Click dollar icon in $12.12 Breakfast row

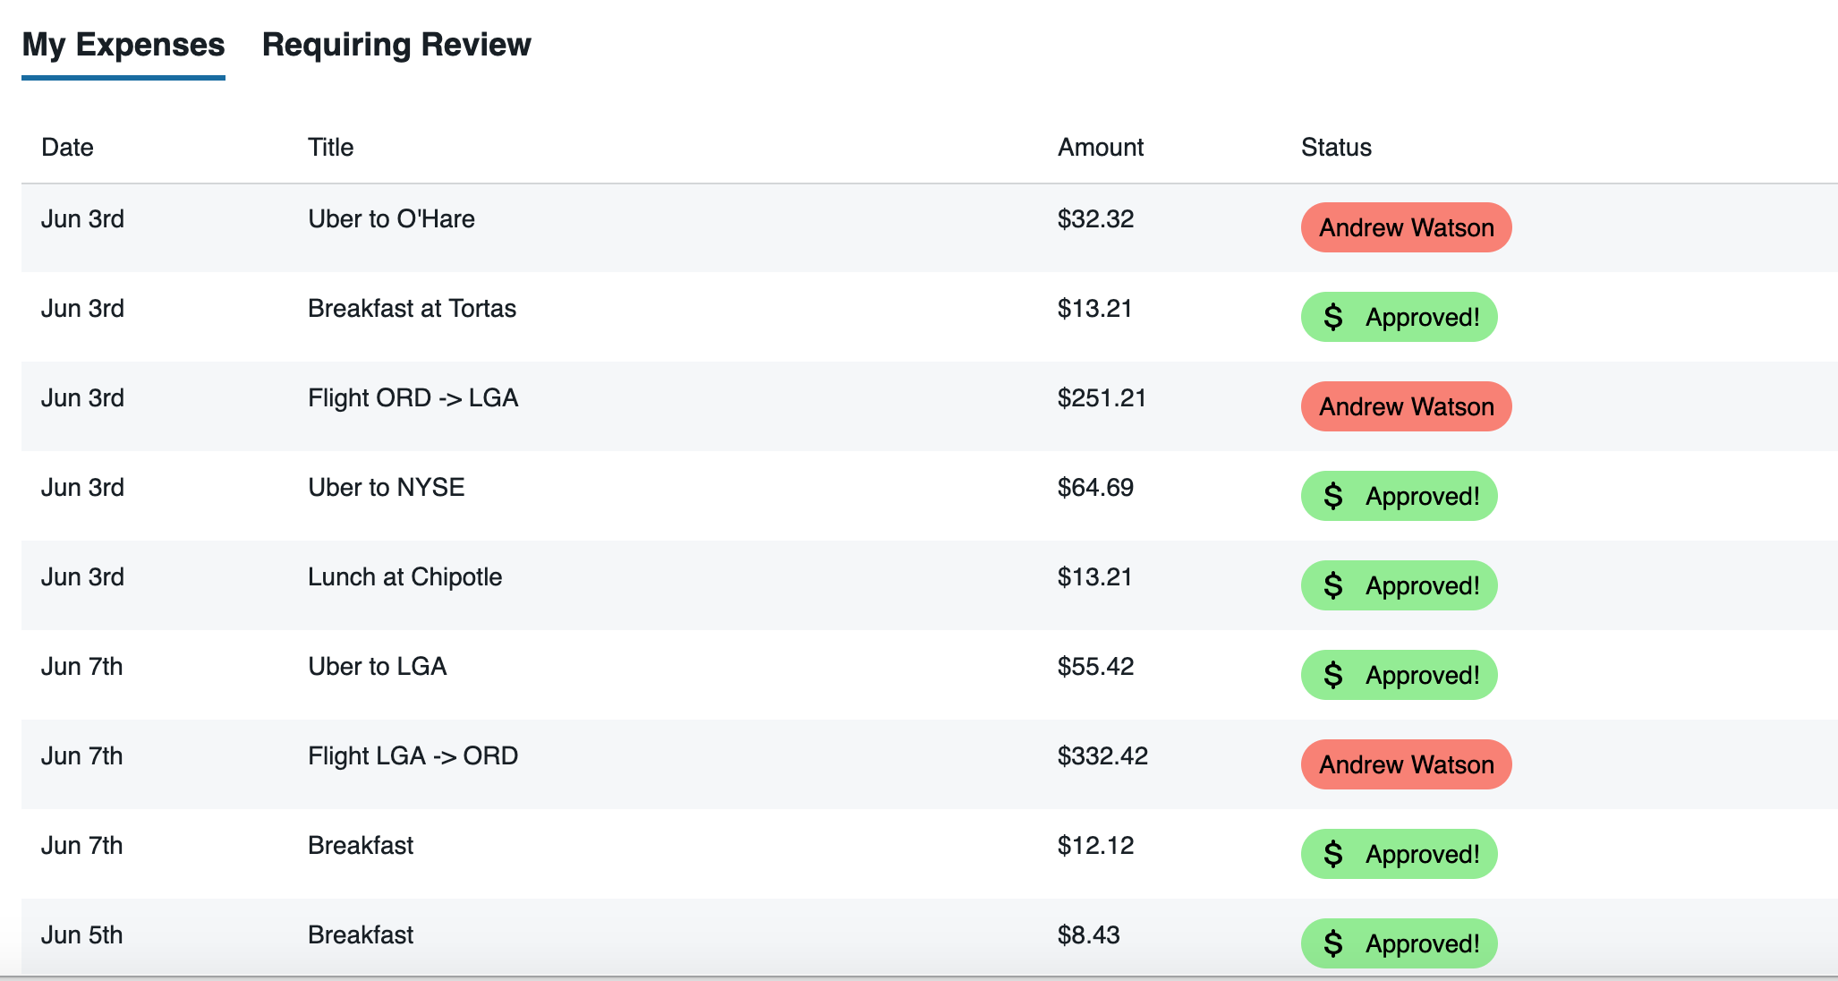(x=1333, y=854)
